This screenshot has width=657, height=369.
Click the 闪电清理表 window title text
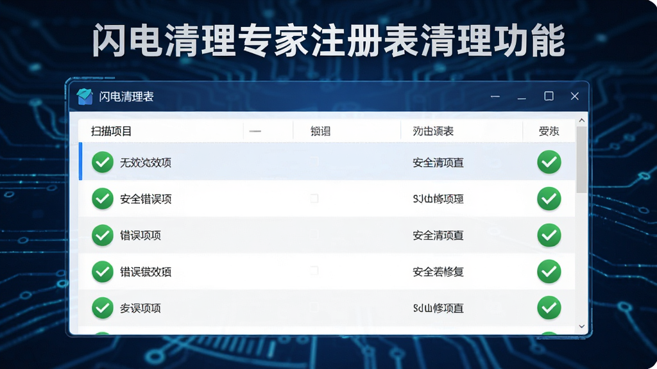coord(126,97)
